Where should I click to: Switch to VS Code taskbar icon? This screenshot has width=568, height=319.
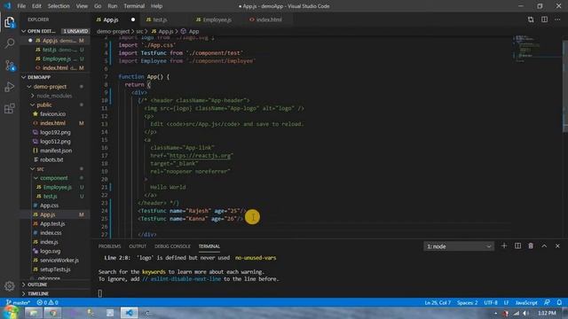[129, 313]
